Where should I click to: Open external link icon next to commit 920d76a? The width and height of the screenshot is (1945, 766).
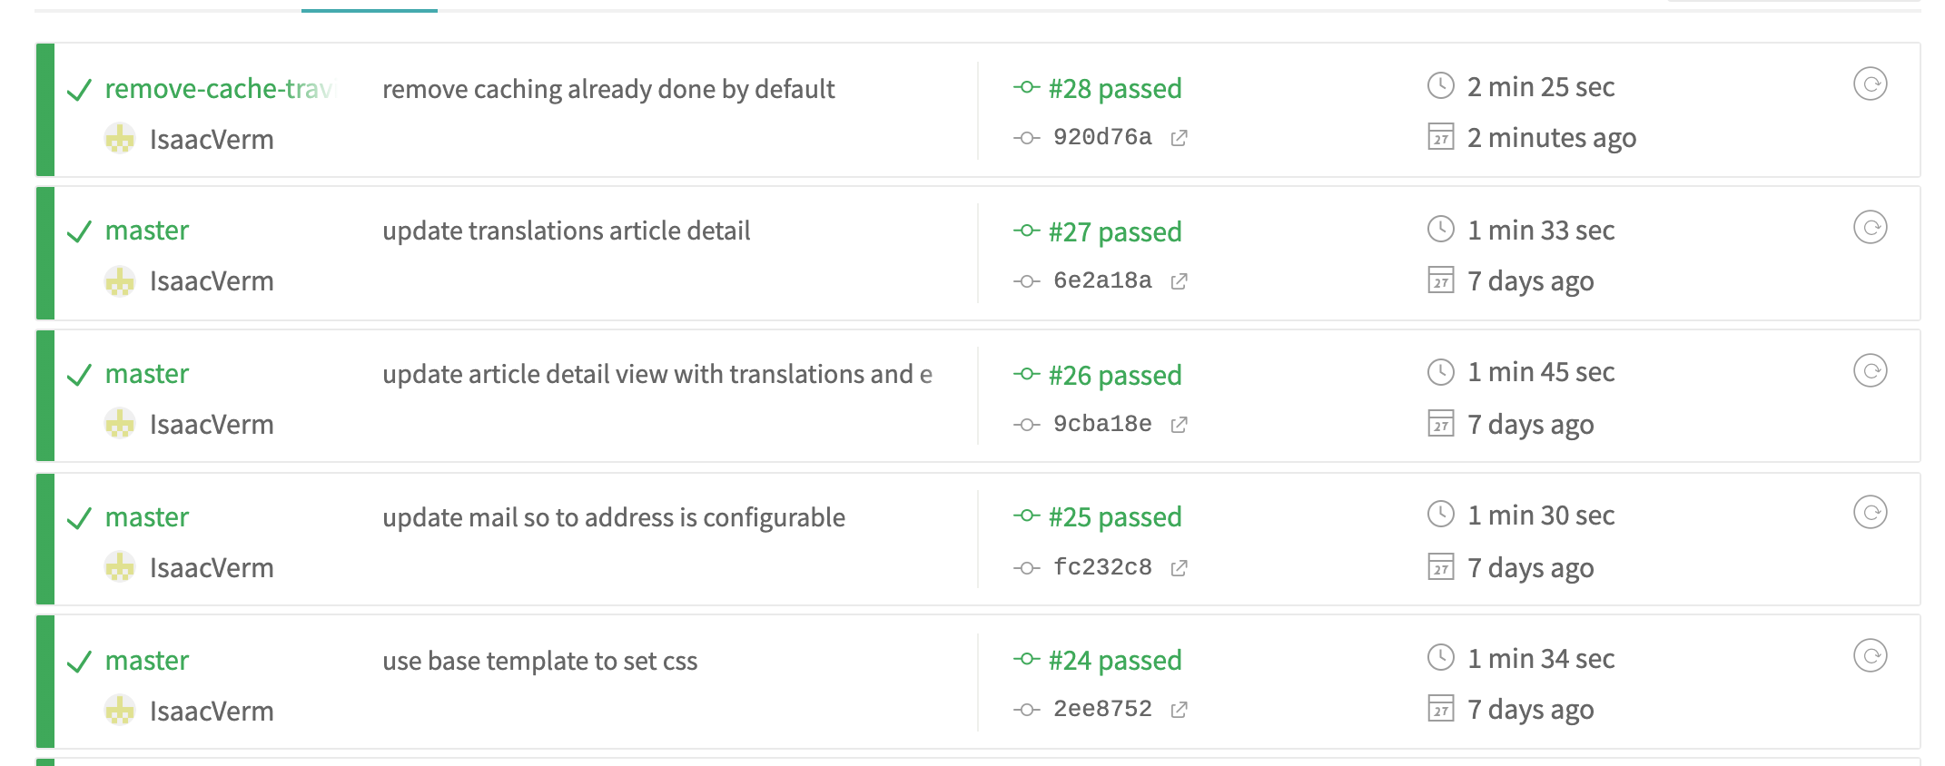pos(1179,138)
